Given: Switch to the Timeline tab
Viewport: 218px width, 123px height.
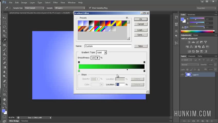Looking at the screenshot, I should tap(24, 121).
